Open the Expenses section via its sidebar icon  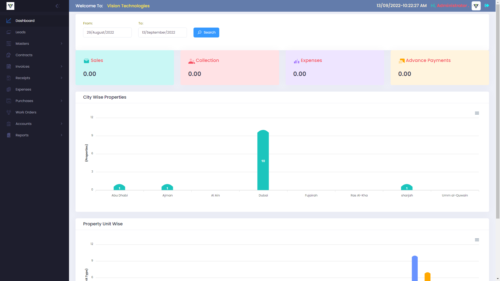9,89
